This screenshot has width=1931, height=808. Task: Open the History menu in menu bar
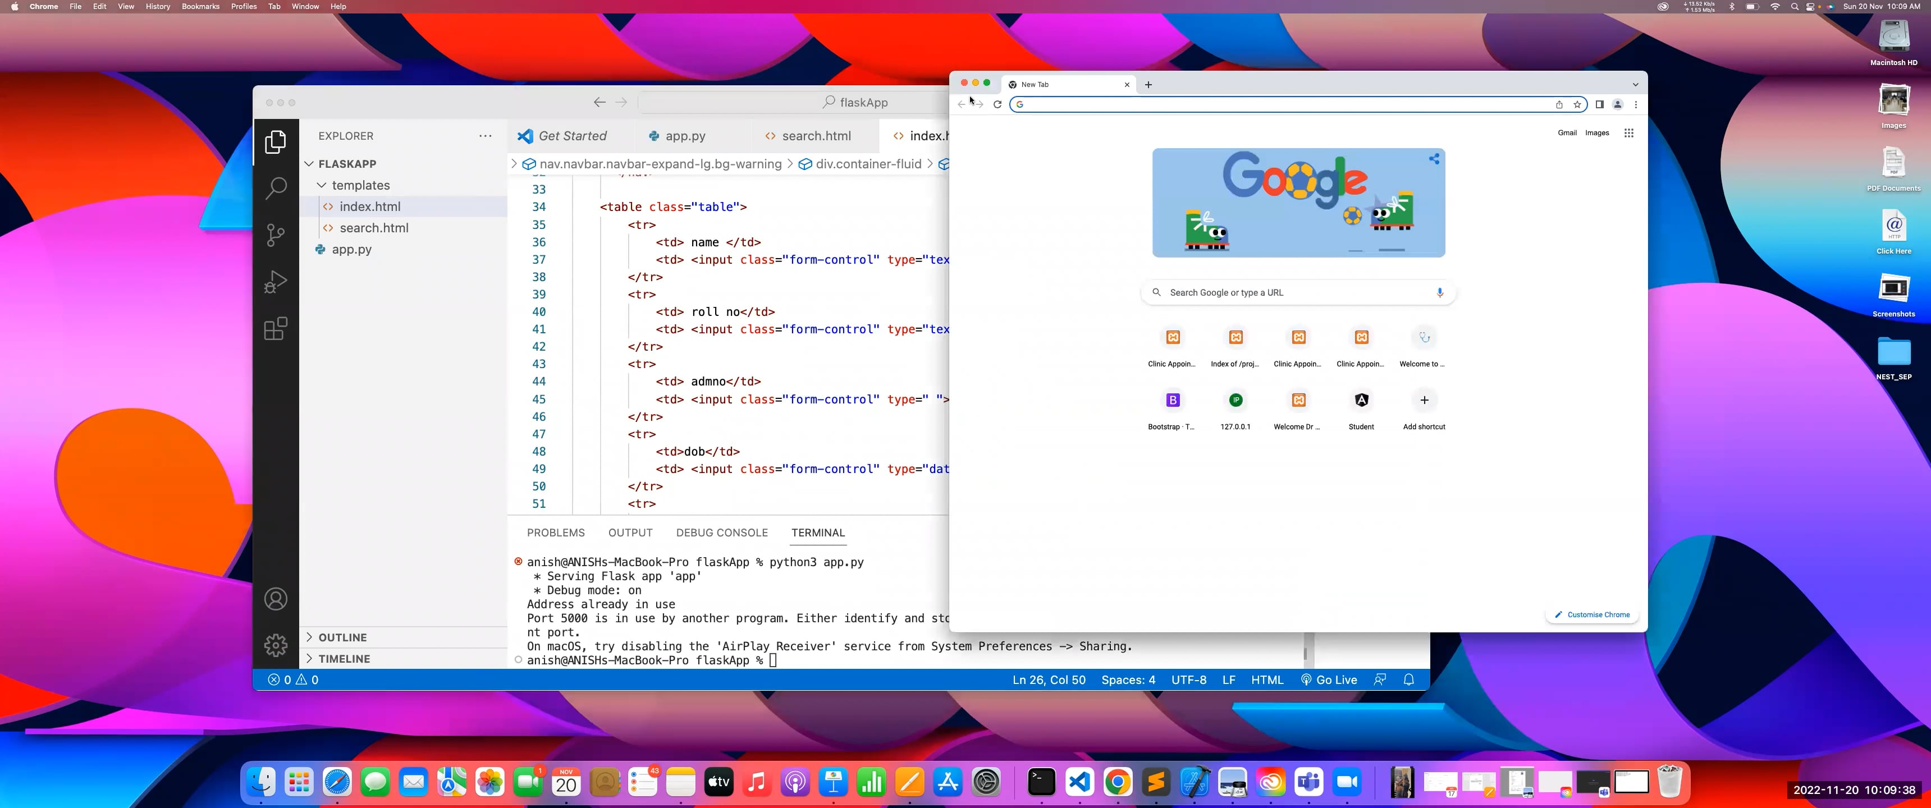pyautogui.click(x=157, y=7)
